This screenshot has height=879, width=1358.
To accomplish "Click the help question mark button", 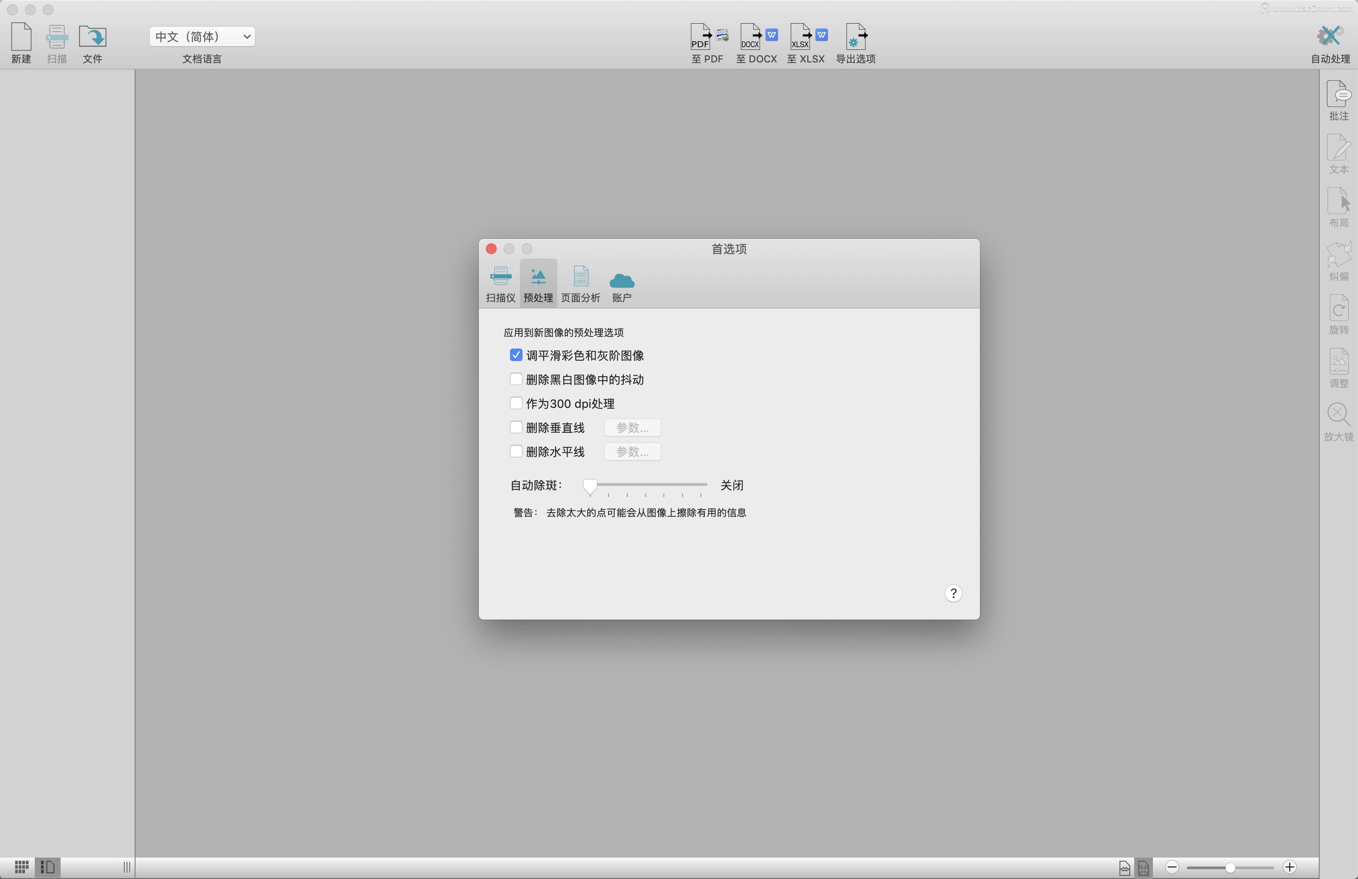I will tap(954, 593).
